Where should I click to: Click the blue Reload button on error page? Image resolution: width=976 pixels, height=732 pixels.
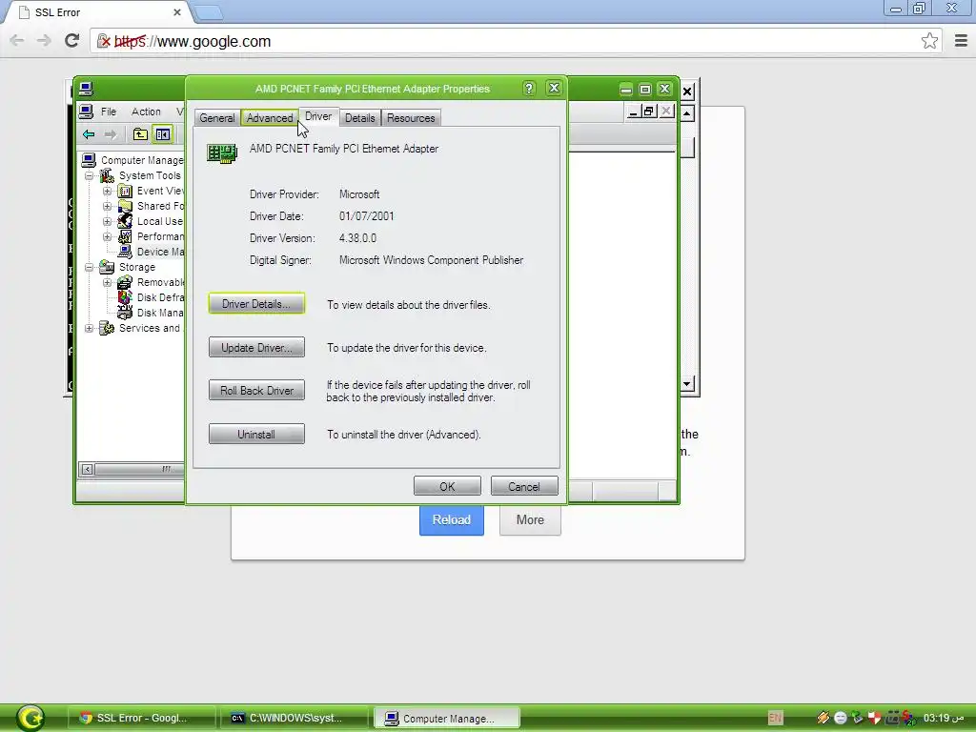(451, 519)
